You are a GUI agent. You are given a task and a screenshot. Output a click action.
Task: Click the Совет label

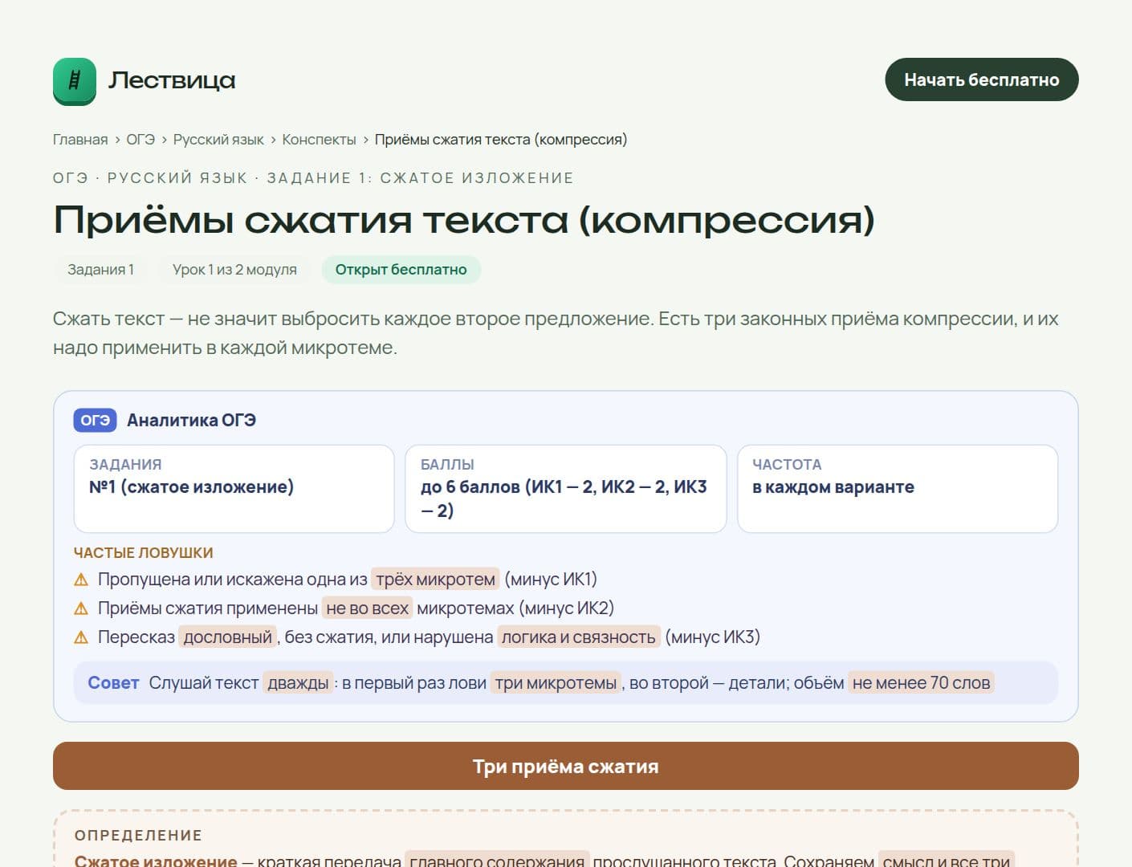(113, 683)
